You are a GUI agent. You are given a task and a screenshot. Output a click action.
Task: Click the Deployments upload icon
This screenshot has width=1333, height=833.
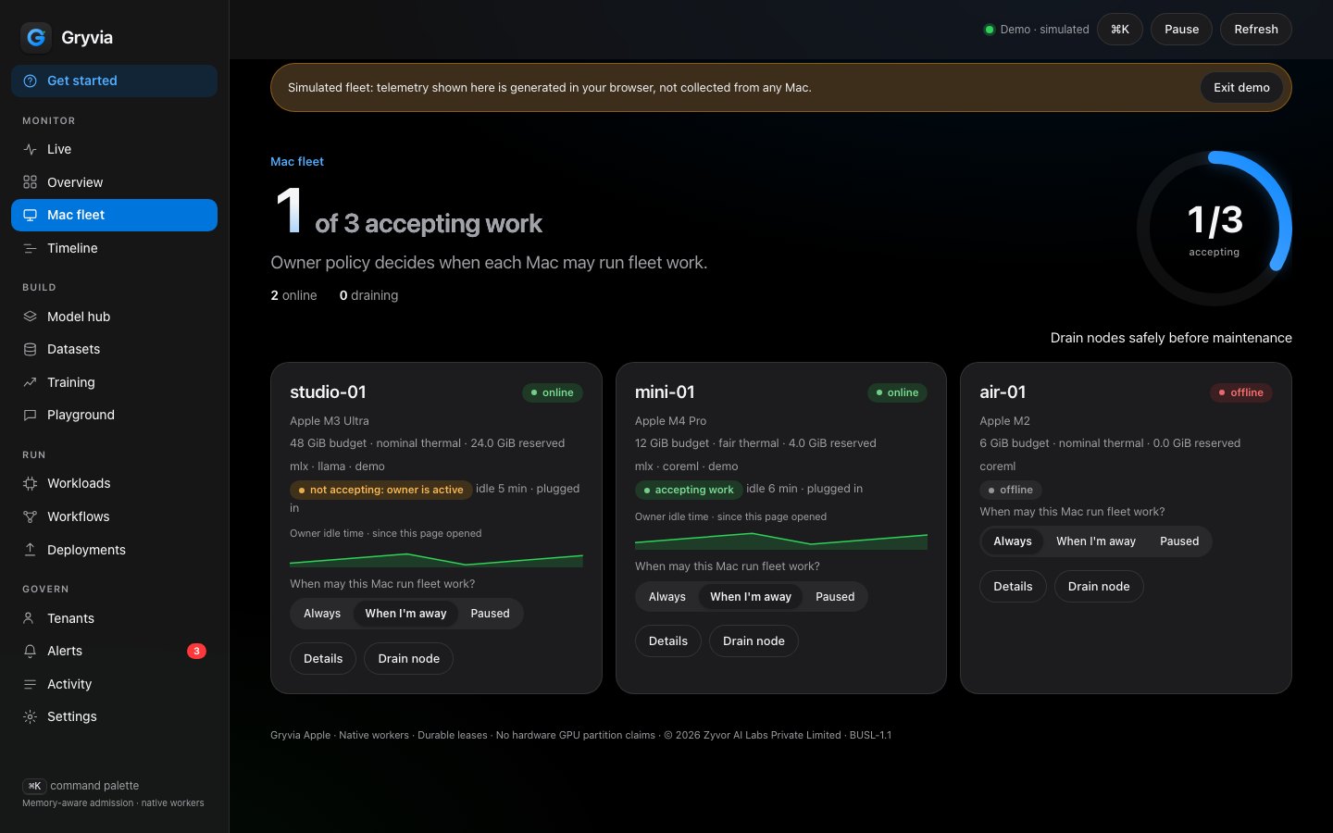31,550
